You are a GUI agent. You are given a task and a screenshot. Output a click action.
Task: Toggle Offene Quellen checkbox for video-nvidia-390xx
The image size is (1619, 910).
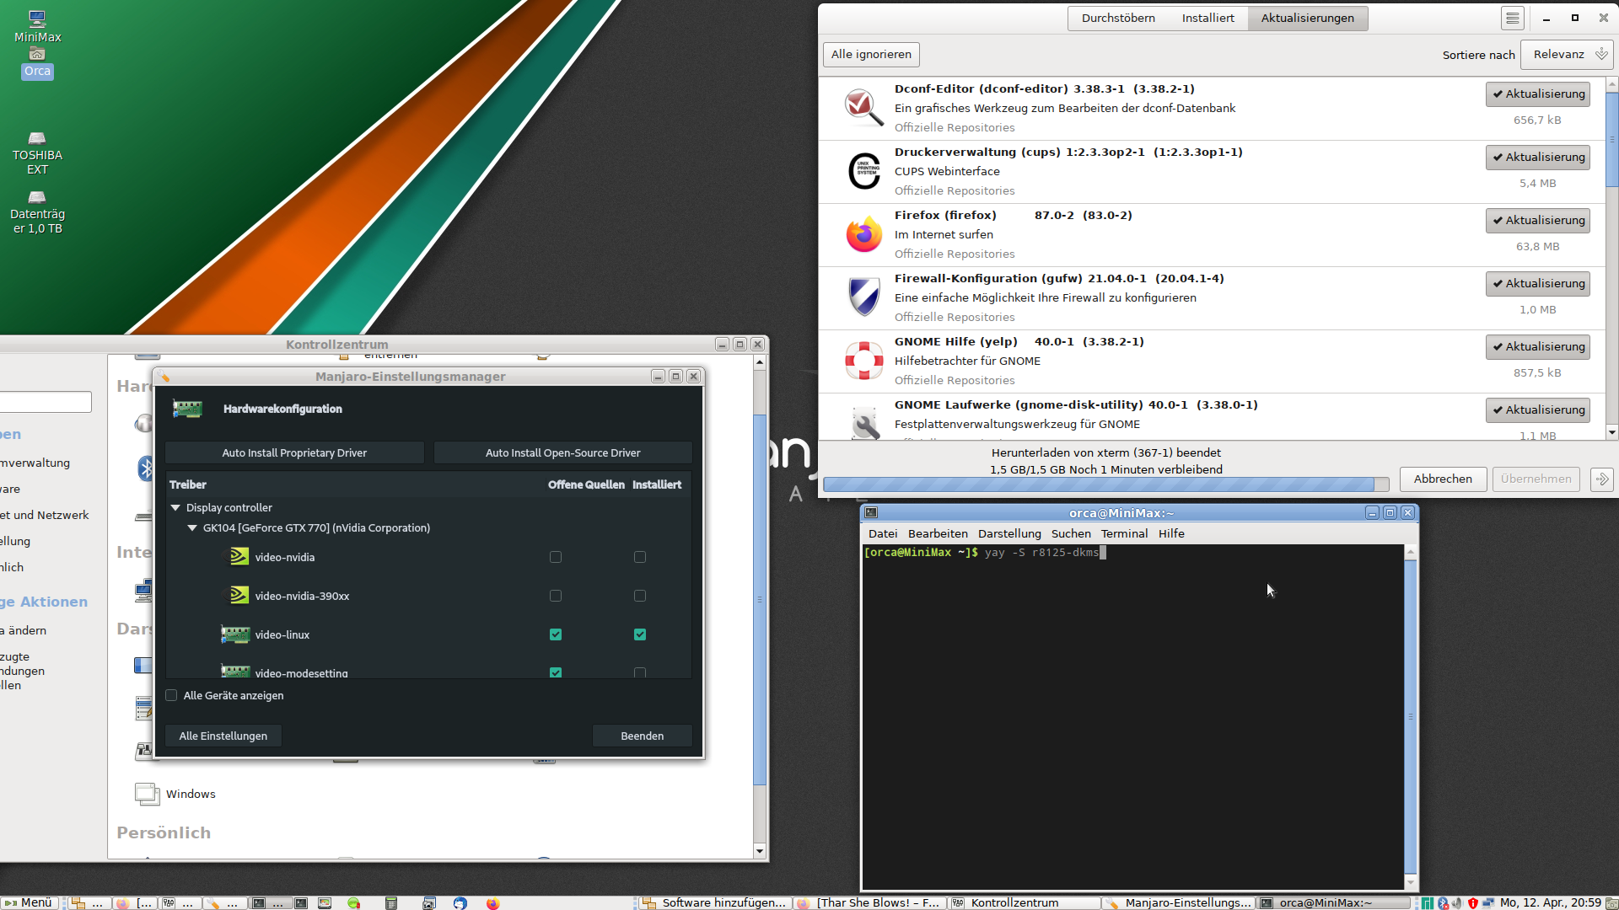coord(556,596)
